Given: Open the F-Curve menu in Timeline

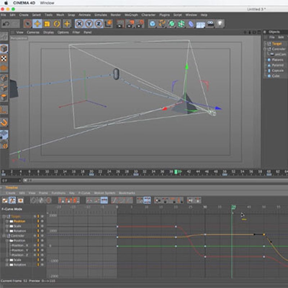Looking at the screenshot, I should click(84, 193).
